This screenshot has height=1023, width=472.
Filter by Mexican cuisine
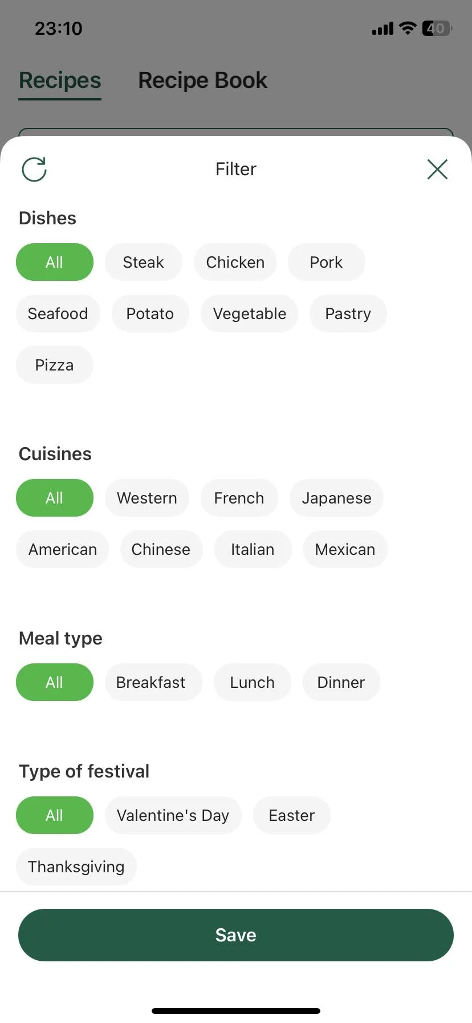pyautogui.click(x=345, y=549)
